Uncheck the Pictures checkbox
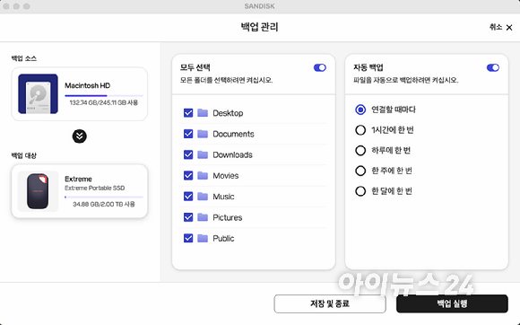 [x=188, y=217]
